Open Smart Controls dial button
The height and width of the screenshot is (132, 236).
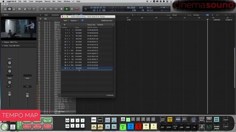(x=25, y=9)
